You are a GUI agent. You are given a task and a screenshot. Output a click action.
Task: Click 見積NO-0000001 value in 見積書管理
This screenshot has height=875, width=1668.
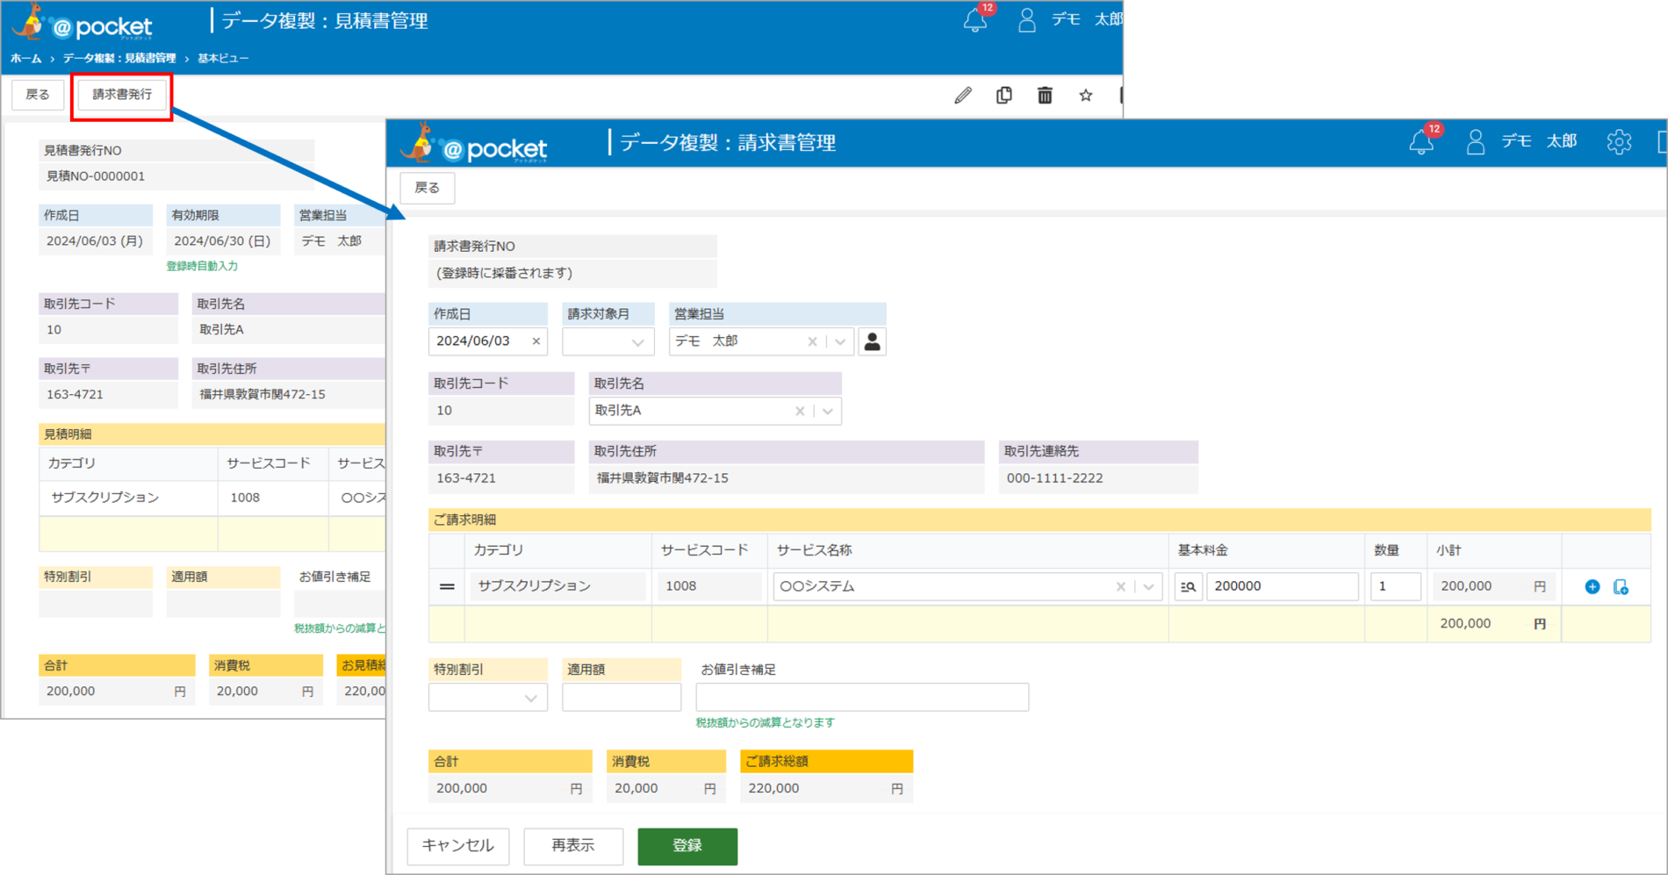coord(96,176)
